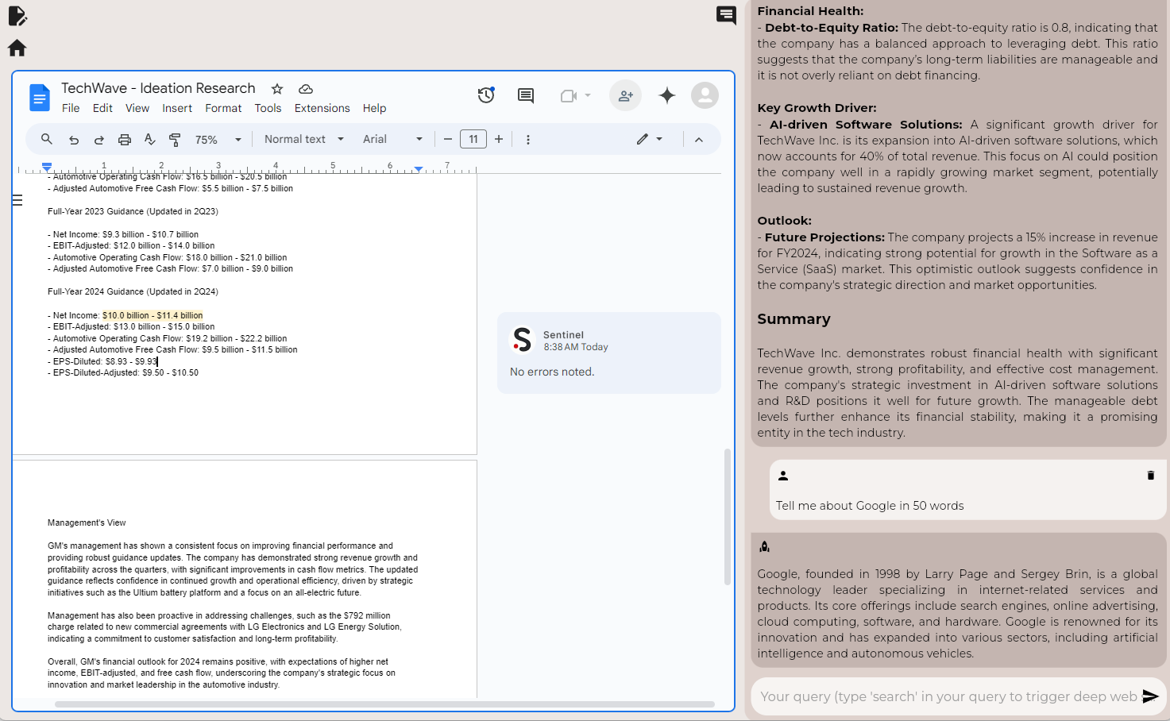Start a video call from camera icon
Viewport: 1170px width, 721px height.
pos(568,96)
